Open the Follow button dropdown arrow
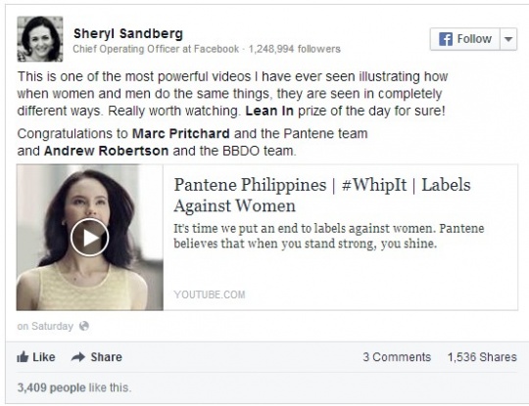The image size is (529, 406). 508,39
